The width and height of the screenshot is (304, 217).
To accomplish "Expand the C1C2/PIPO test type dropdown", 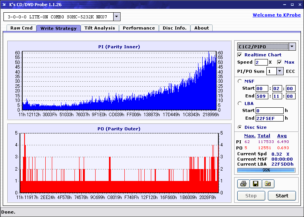I will pos(292,47).
